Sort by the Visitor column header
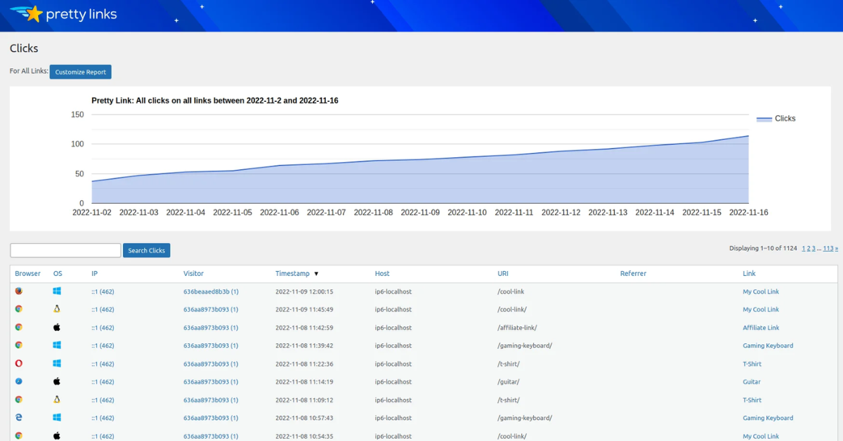The height and width of the screenshot is (441, 843). (193, 273)
